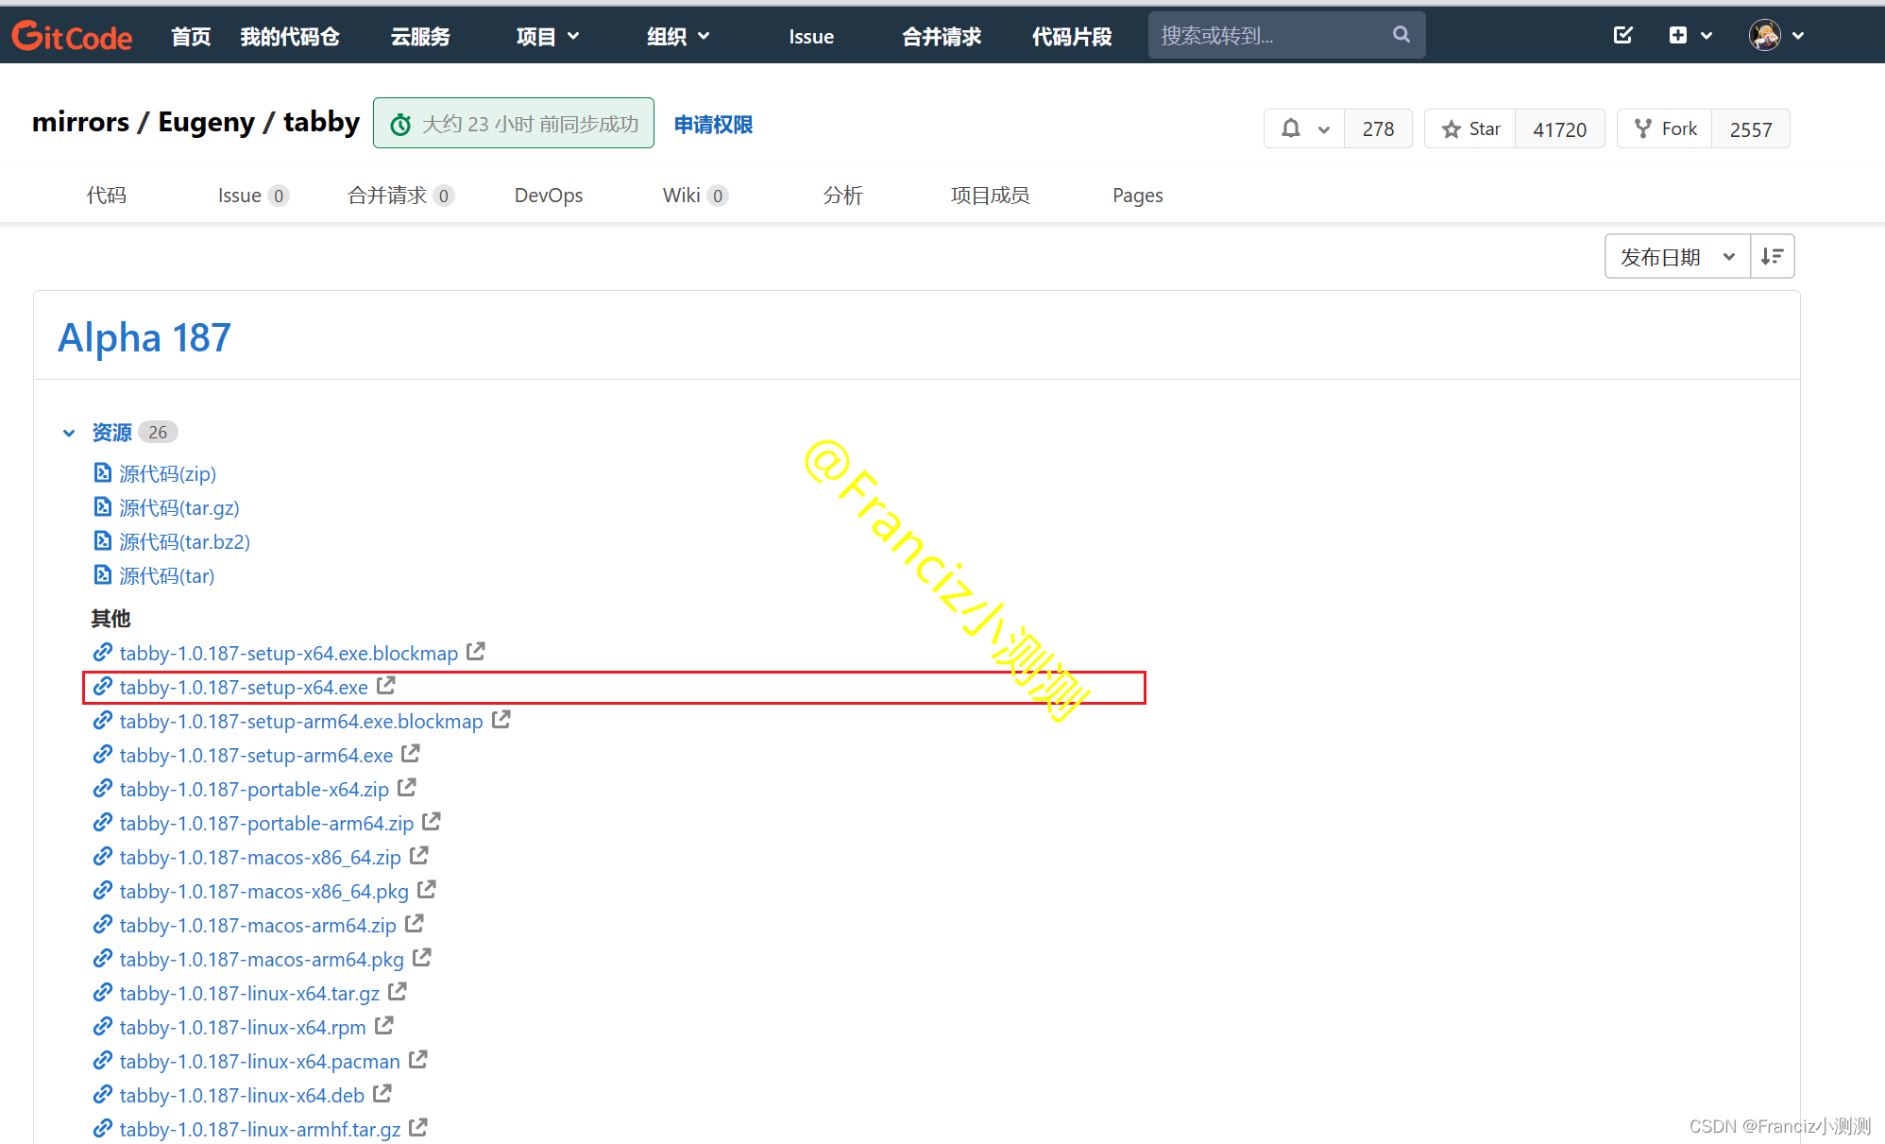This screenshot has width=1885, height=1144.
Task: Click external link icon beside tabby-1.0.187-linux-x64.pacman
Action: pos(418,1059)
